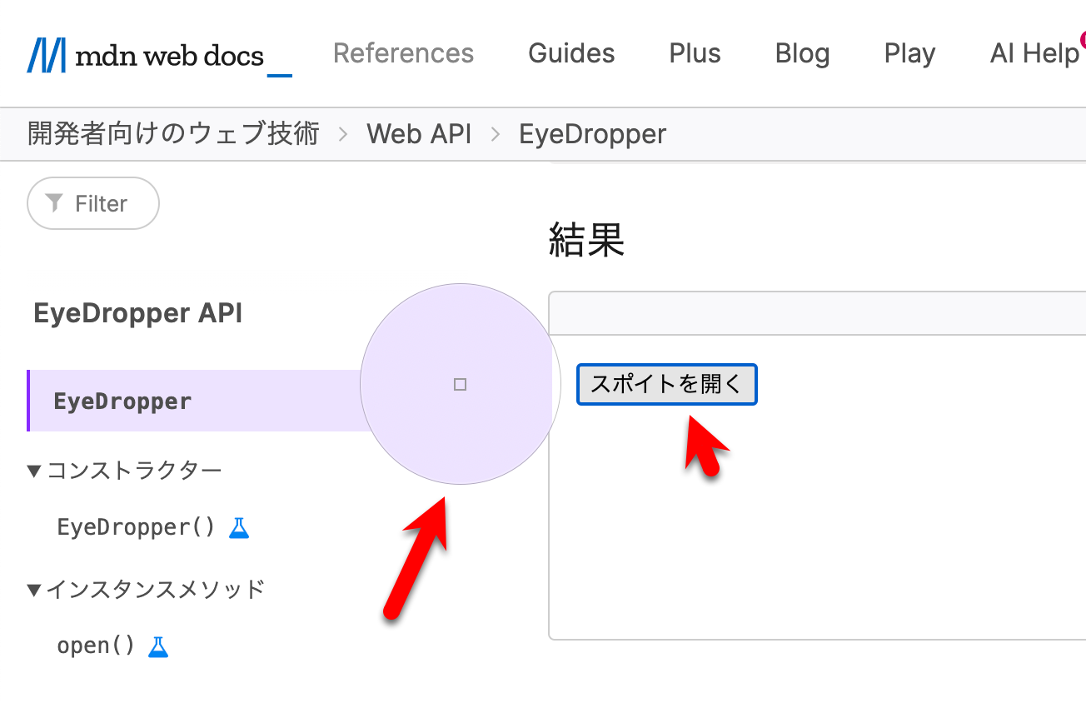
Task: Open the Guides navigation item
Action: click(571, 53)
